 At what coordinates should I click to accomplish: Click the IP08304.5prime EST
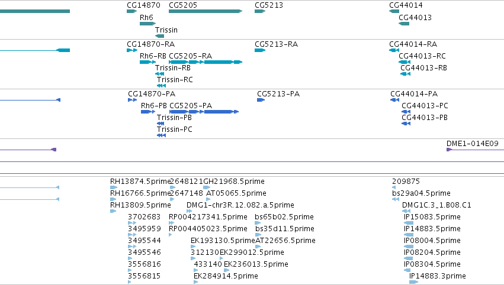pyautogui.click(x=407, y=270)
